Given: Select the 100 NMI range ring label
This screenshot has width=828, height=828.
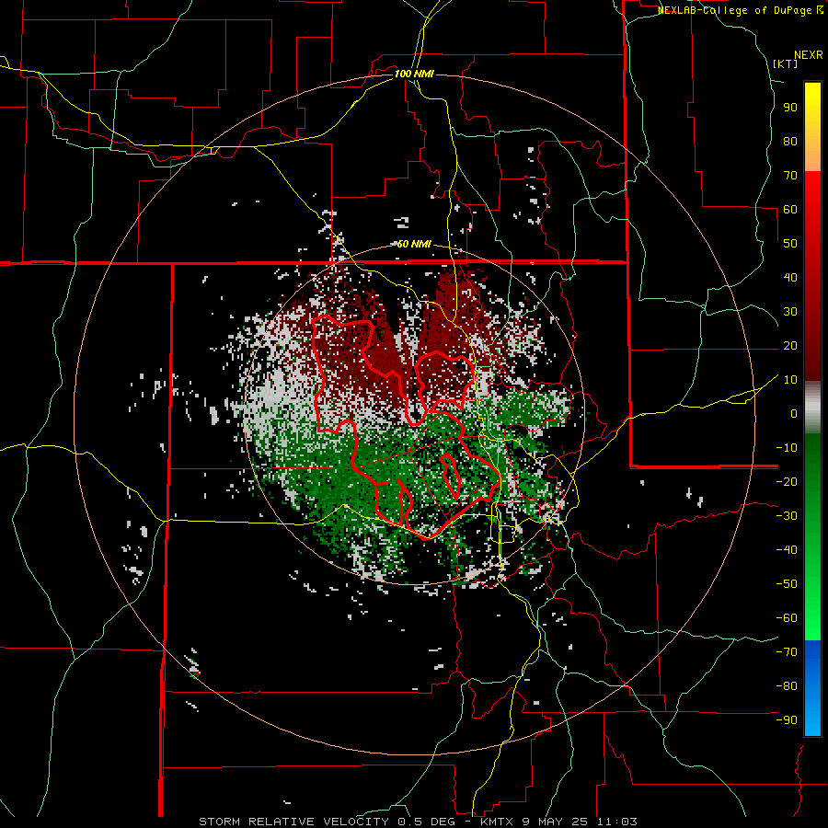Looking at the screenshot, I should 414,74.
